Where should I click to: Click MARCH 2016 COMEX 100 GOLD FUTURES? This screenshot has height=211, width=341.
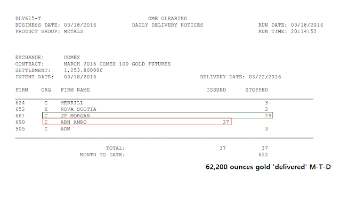pyautogui.click(x=117, y=64)
